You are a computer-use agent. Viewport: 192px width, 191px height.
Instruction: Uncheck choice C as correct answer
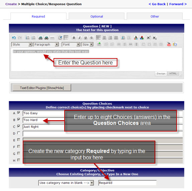click(x=19, y=126)
